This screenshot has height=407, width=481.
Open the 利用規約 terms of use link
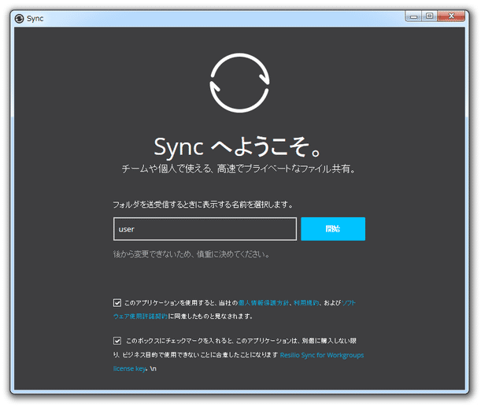[x=306, y=303]
